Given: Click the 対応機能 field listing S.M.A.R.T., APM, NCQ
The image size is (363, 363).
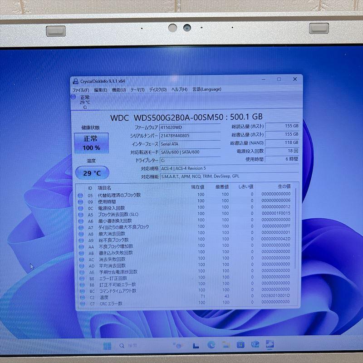Looking at the screenshot, I should point(229,177).
